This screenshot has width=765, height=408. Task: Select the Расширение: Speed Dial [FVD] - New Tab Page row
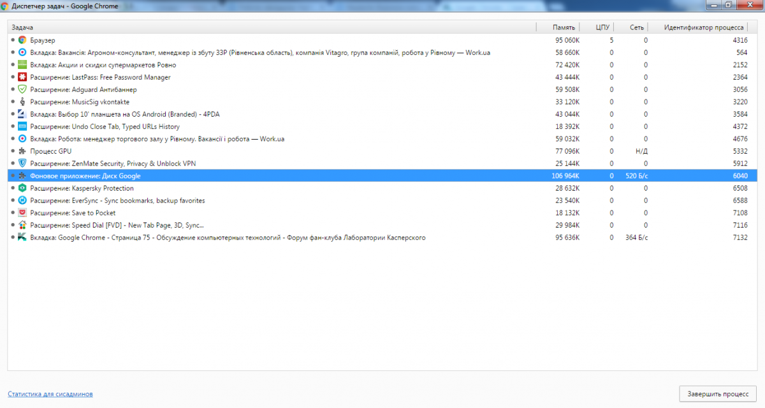382,225
